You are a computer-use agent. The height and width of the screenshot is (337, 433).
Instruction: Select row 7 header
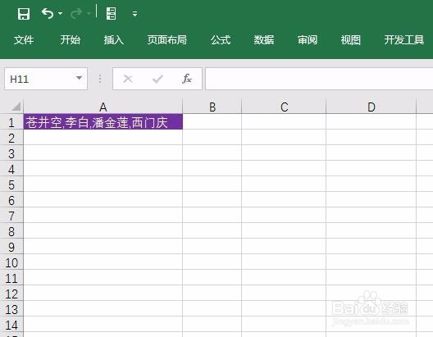(x=11, y=216)
